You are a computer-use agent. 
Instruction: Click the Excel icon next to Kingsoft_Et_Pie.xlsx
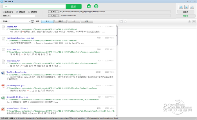click(3, 98)
